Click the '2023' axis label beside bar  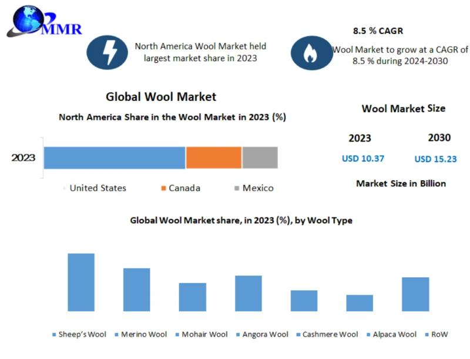point(23,157)
